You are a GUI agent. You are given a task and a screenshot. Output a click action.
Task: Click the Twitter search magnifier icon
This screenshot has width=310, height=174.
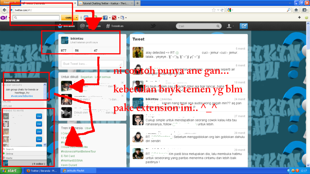coord(218,26)
